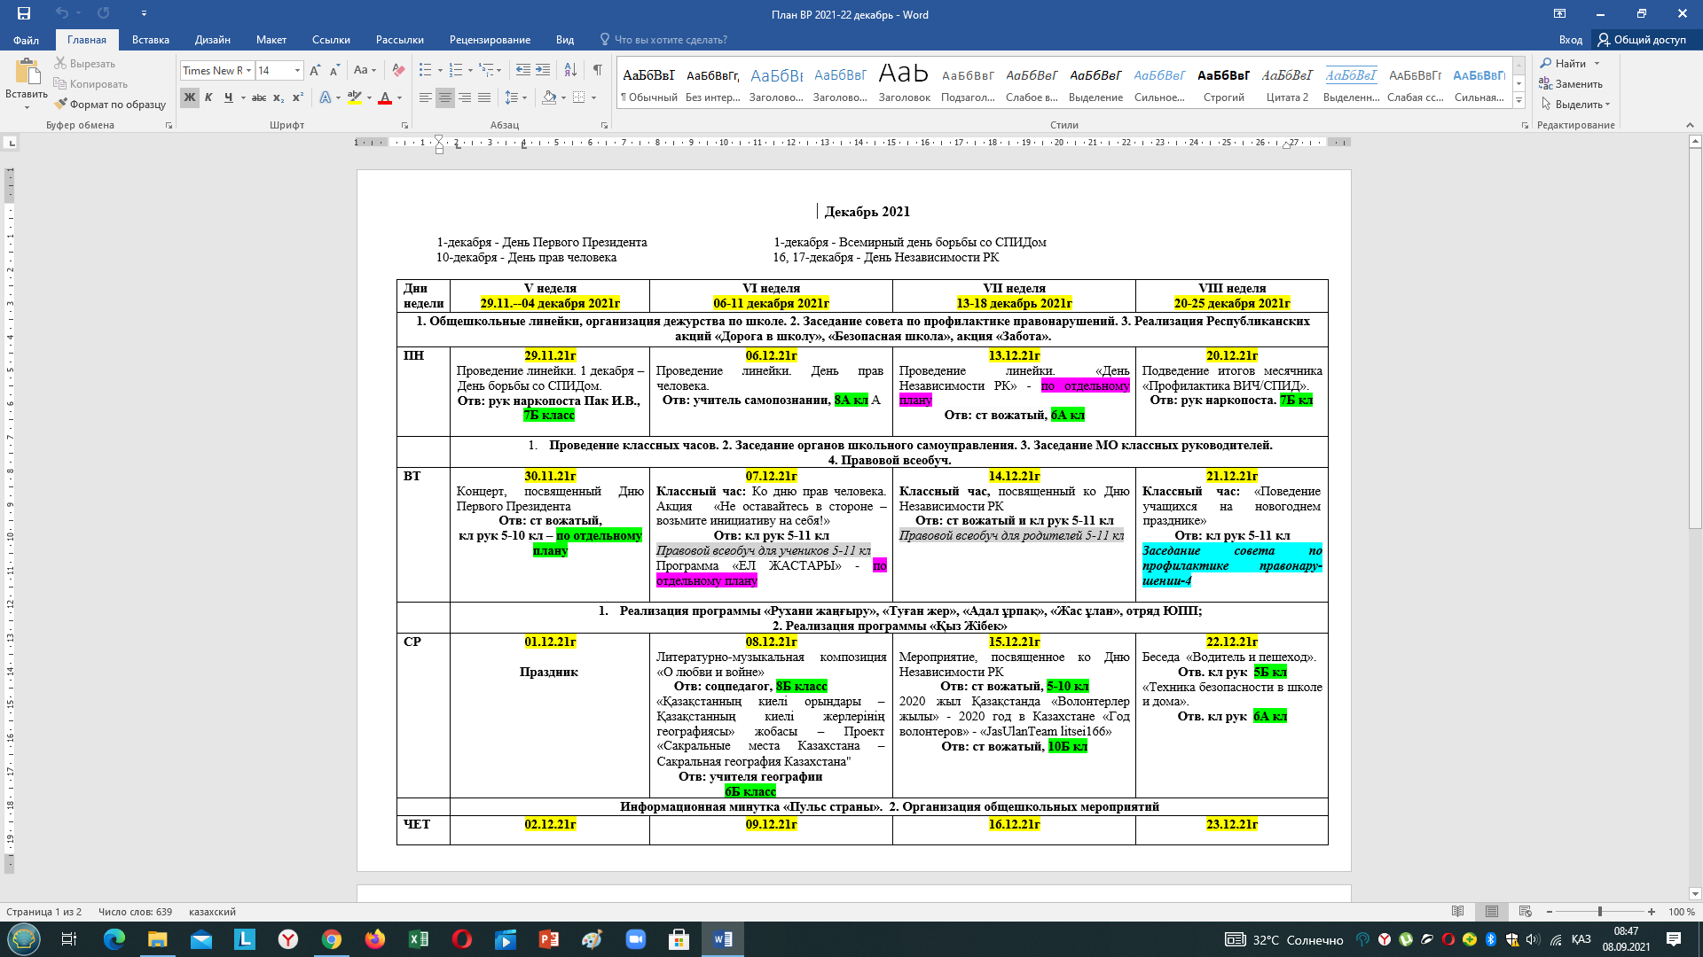
Task: Open the Рецензирование ribbon tab
Action: (490, 40)
